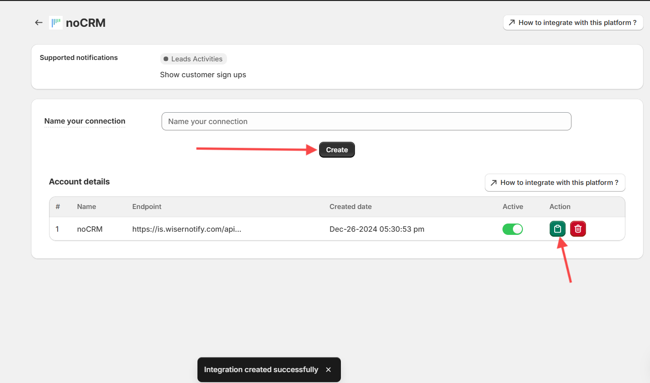Image resolution: width=650 pixels, height=383 pixels.
Task: Click the Created date column header
Action: [350, 207]
